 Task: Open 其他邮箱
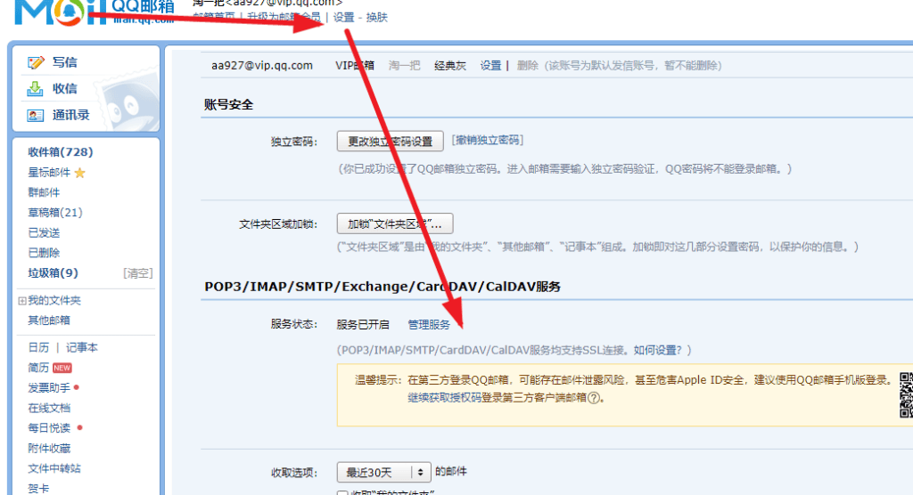(x=49, y=320)
